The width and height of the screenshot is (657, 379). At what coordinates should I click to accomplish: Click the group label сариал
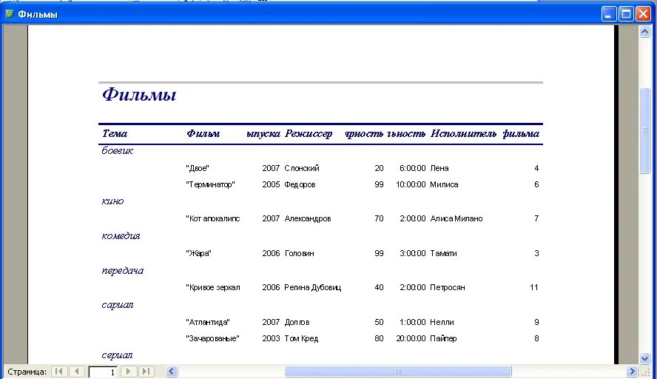(118, 305)
